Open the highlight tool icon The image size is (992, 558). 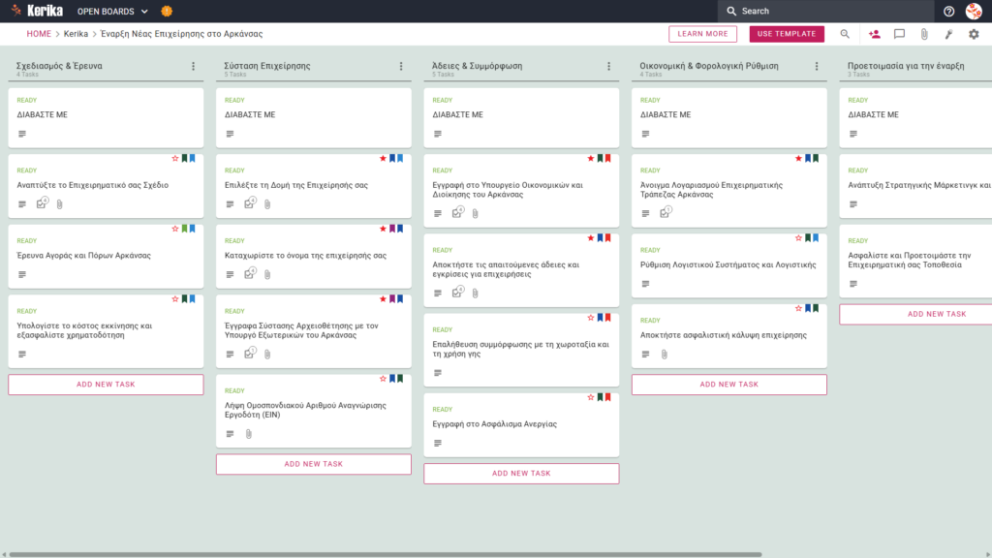[949, 34]
